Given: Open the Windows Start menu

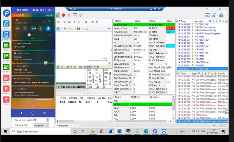Looking at the screenshot, I should click(5, 131).
